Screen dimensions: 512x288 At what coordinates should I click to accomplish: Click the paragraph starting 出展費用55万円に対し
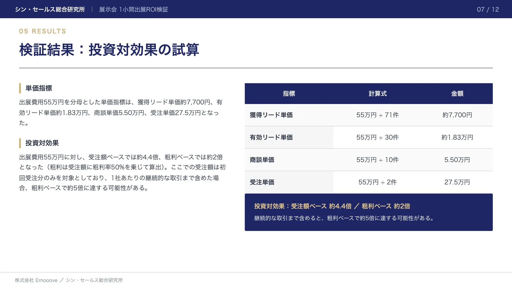tap(122, 172)
